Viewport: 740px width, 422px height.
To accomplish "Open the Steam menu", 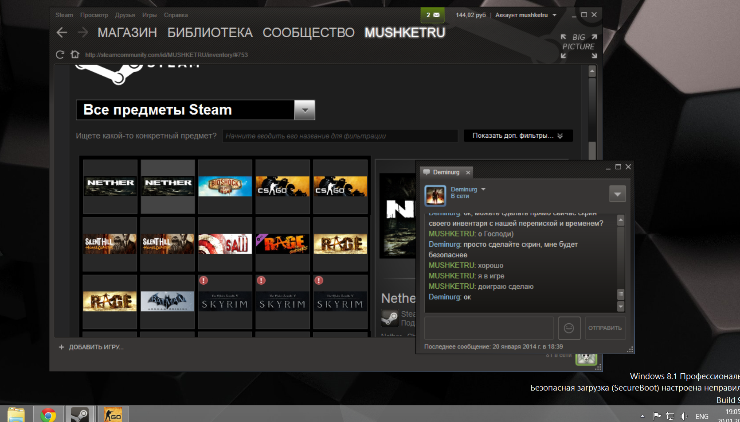I will point(64,15).
